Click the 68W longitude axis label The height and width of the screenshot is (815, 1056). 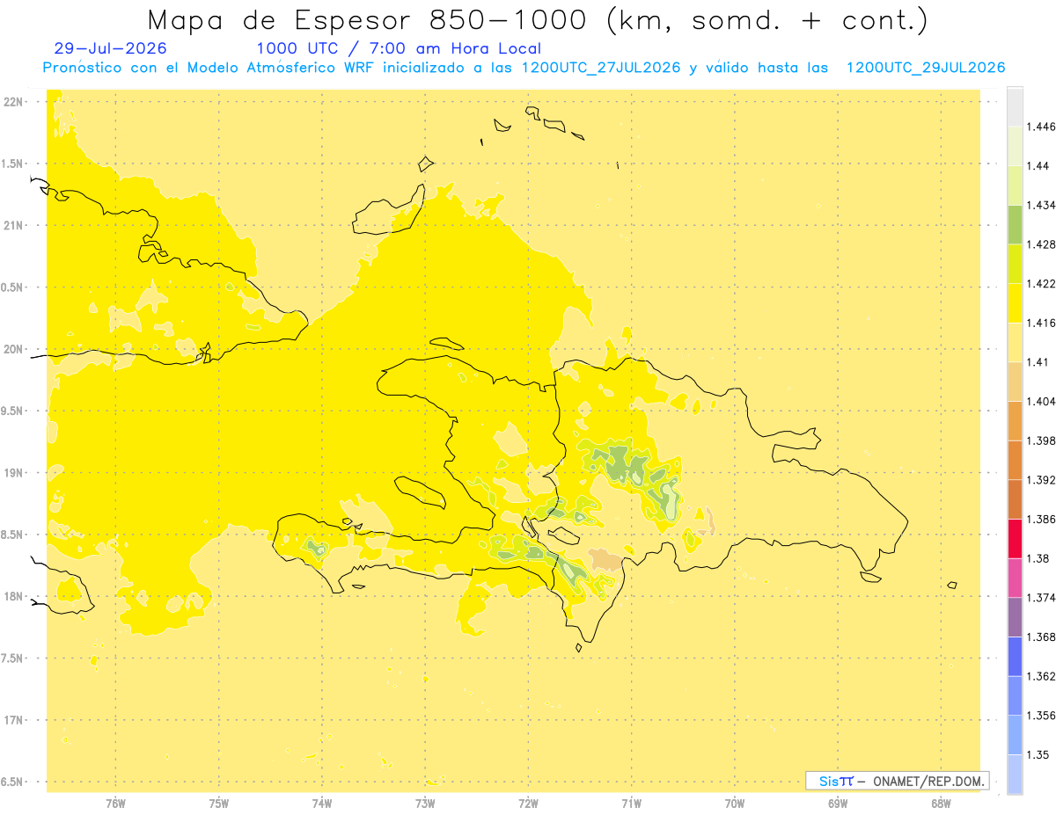click(941, 804)
